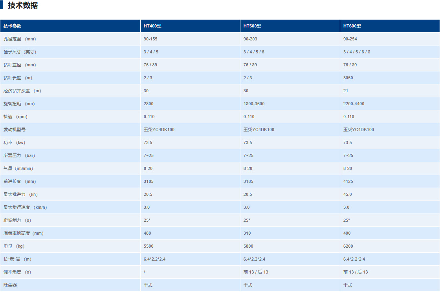Click the HT400 调平角度 slash value

tap(145, 272)
